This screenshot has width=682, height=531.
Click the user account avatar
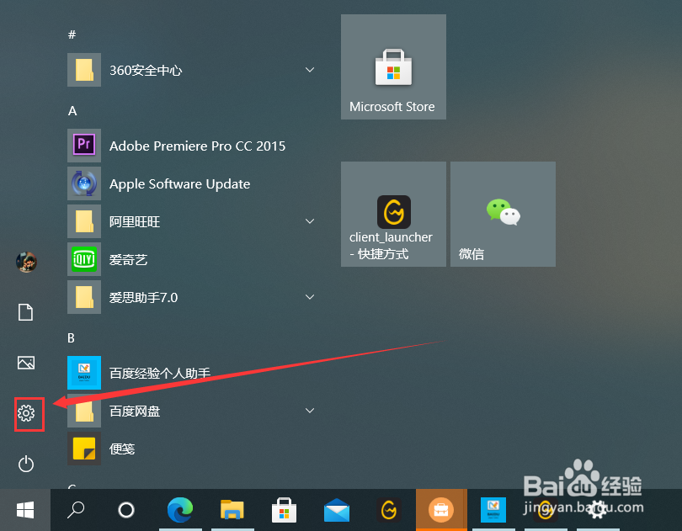[27, 263]
